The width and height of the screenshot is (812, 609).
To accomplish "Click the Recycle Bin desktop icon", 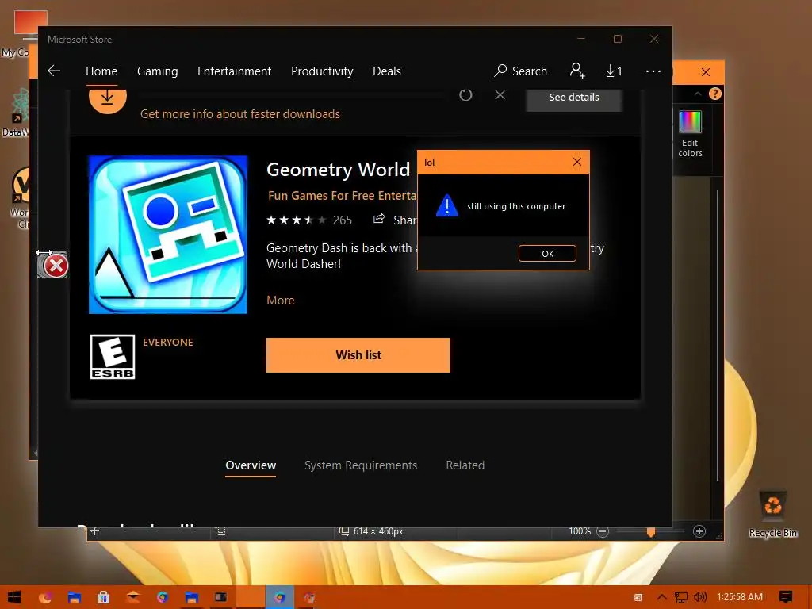I will click(773, 514).
